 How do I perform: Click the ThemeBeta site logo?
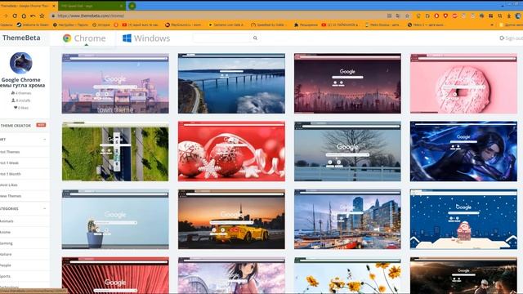(21, 38)
